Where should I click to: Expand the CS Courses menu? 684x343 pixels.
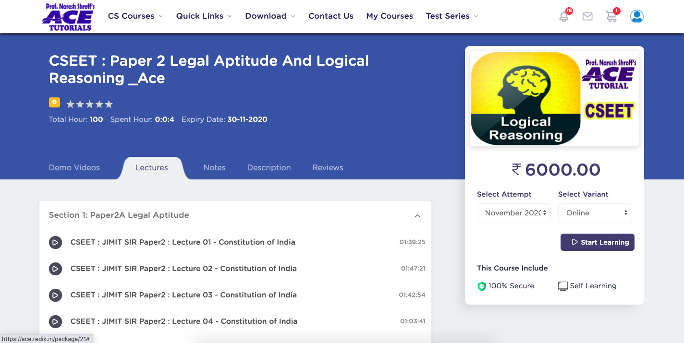point(135,16)
